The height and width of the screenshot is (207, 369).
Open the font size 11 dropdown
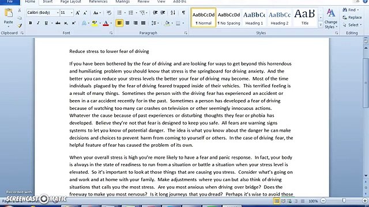(x=71, y=13)
